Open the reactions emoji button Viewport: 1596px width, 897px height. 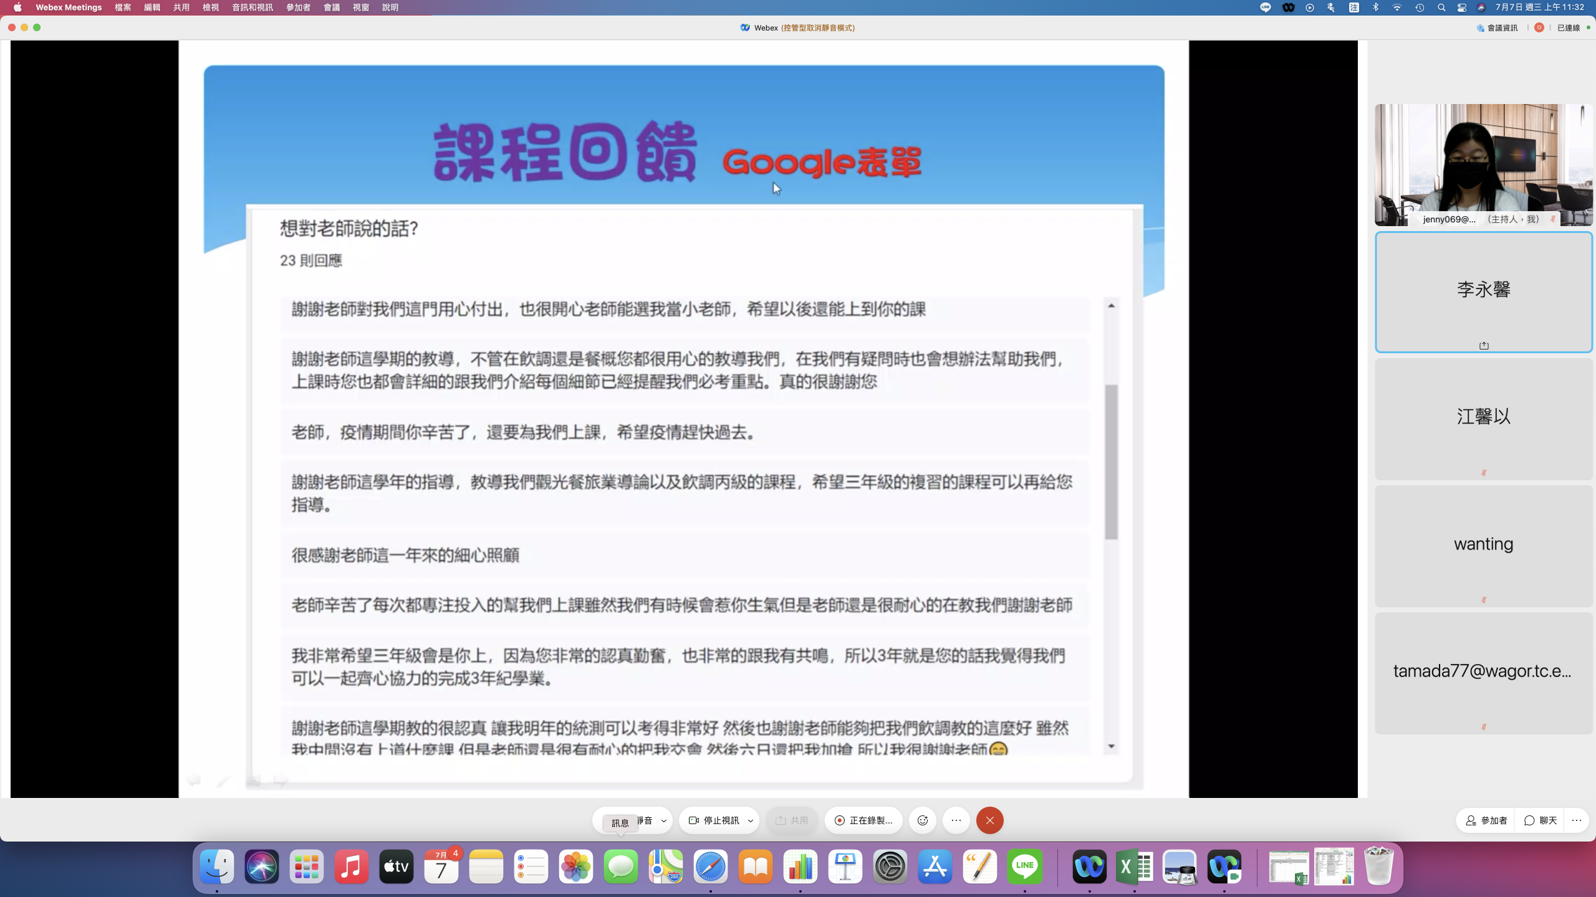point(923,820)
